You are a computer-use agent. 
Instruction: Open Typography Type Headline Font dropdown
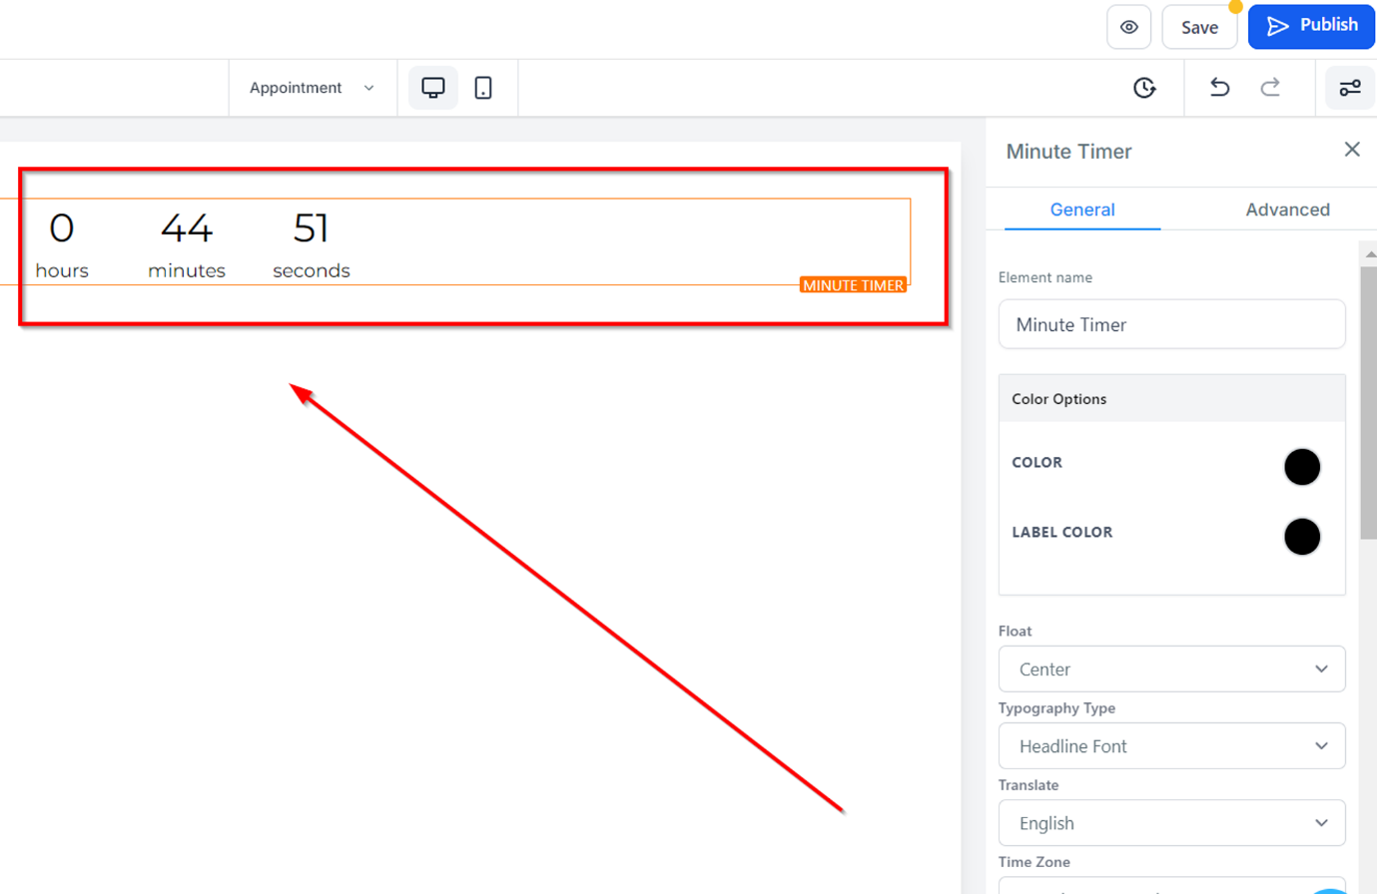coord(1172,746)
